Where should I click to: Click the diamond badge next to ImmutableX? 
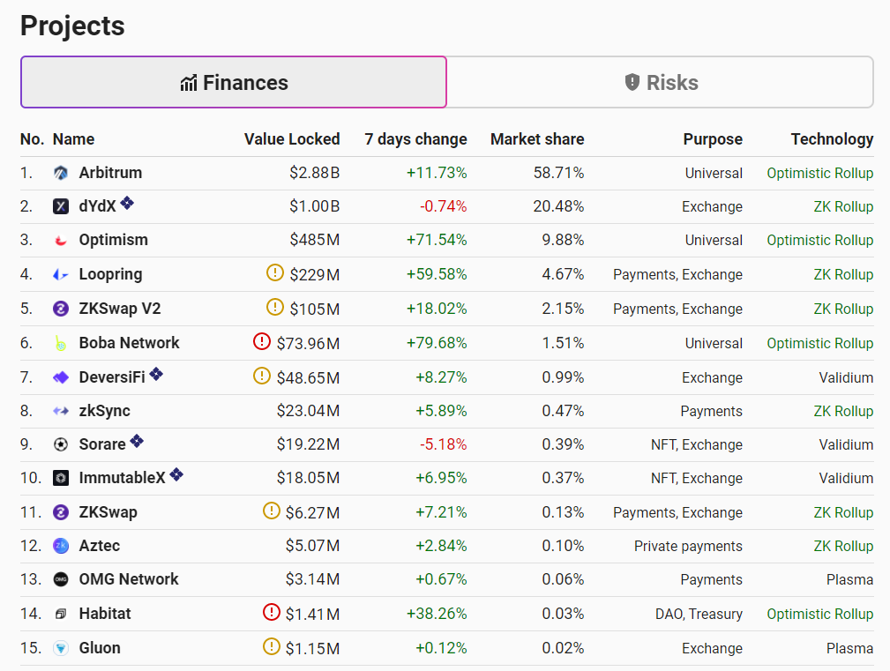pos(176,474)
